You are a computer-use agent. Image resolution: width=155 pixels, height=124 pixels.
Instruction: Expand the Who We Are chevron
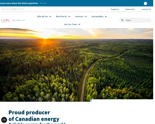[50, 17]
